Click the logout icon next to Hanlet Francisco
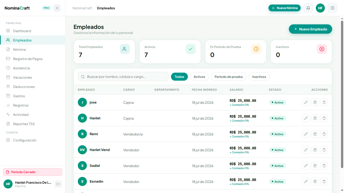344x193 pixels. pyautogui.click(x=58, y=184)
